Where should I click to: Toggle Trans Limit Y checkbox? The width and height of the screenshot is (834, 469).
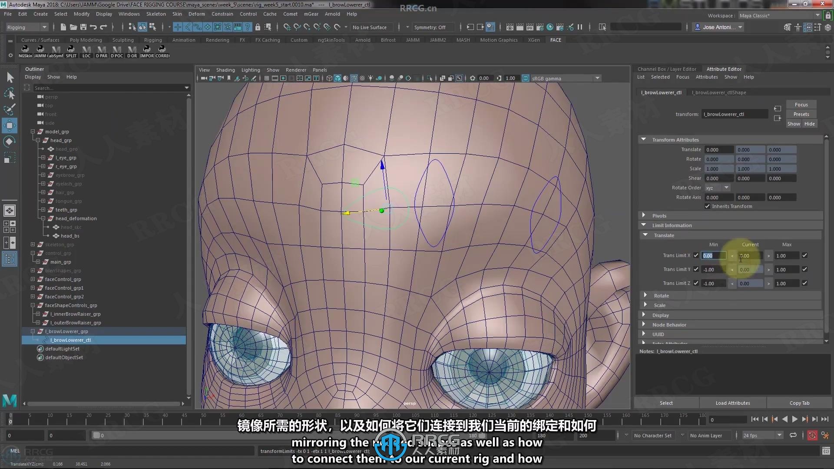pos(695,269)
